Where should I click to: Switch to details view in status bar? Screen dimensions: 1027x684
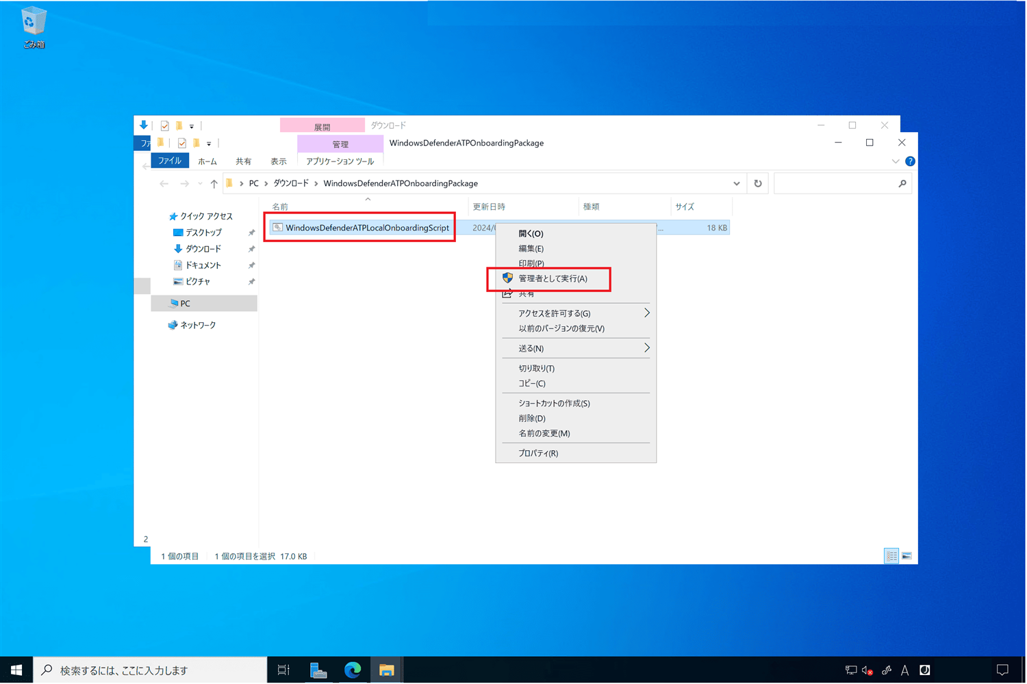tap(891, 556)
